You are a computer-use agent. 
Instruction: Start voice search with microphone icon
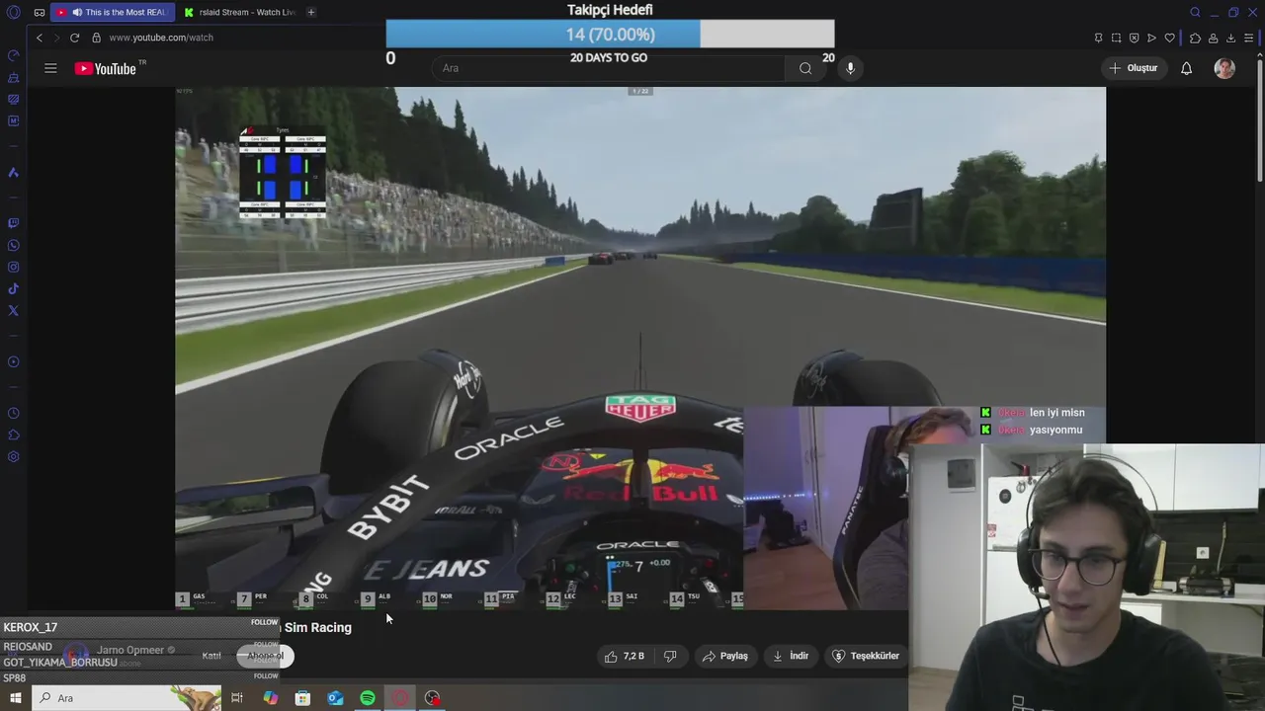[850, 68]
